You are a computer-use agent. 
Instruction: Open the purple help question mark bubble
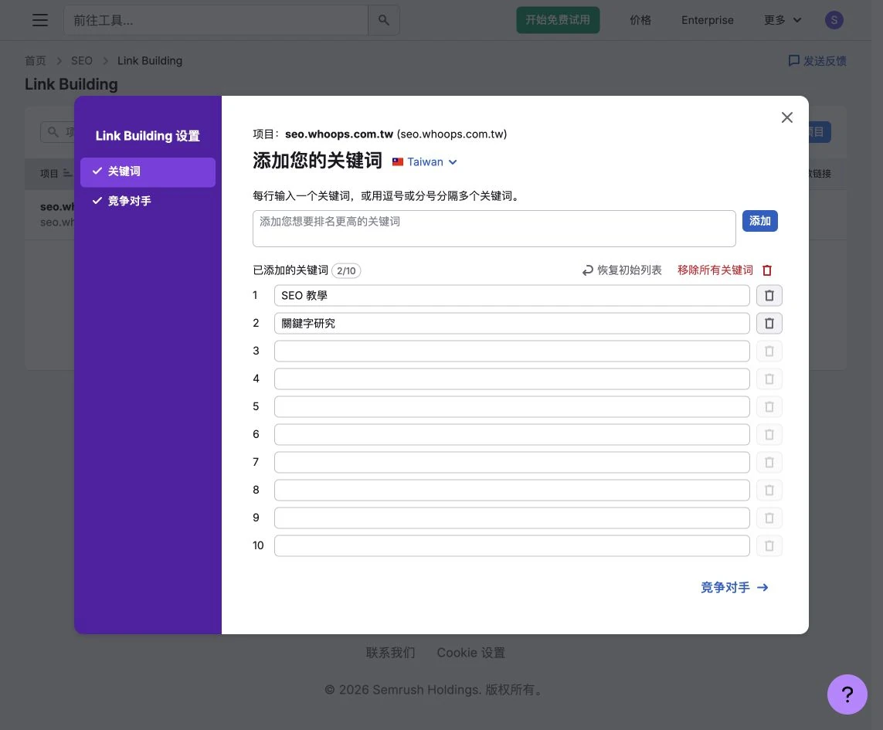coord(847,694)
